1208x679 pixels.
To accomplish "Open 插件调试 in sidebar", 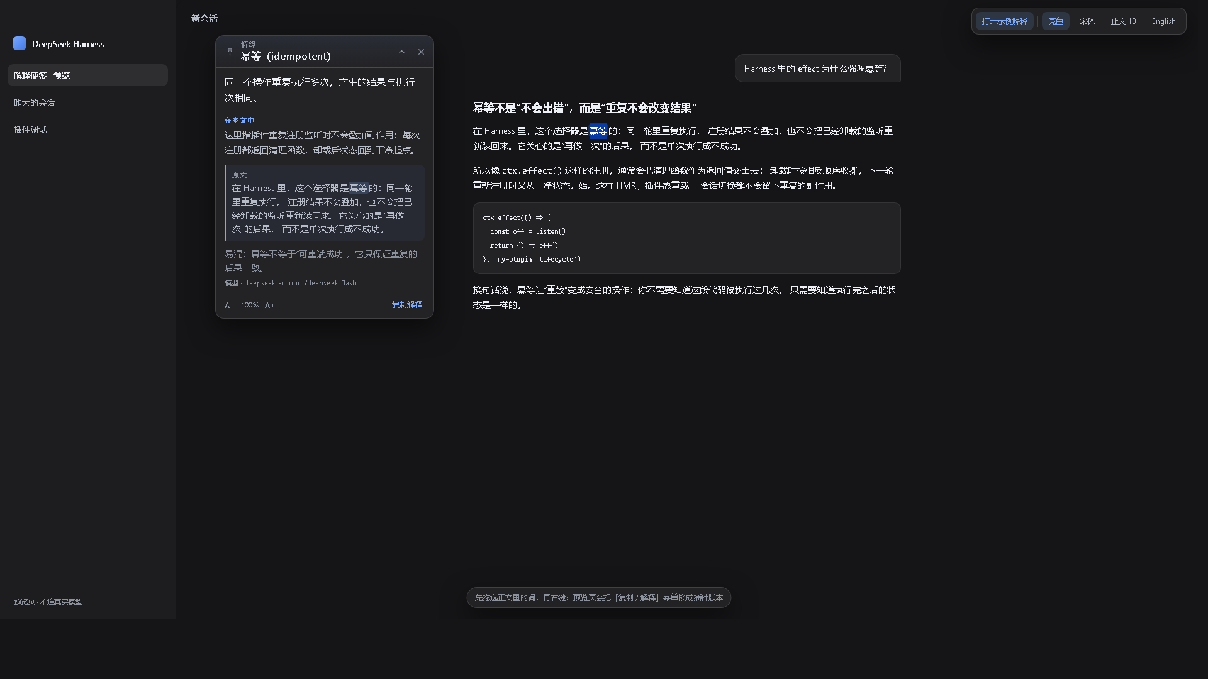I will [x=87, y=130].
